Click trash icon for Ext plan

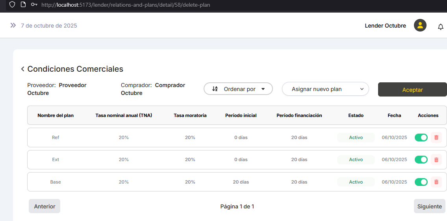click(x=436, y=160)
